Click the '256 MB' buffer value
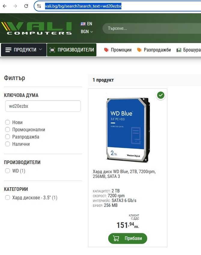 [111, 205]
